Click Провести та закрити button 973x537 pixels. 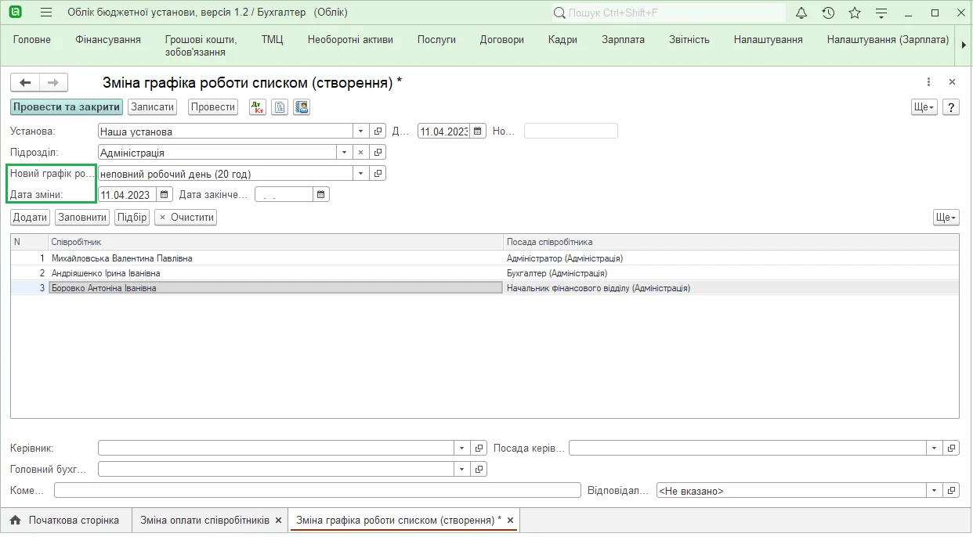coord(67,107)
